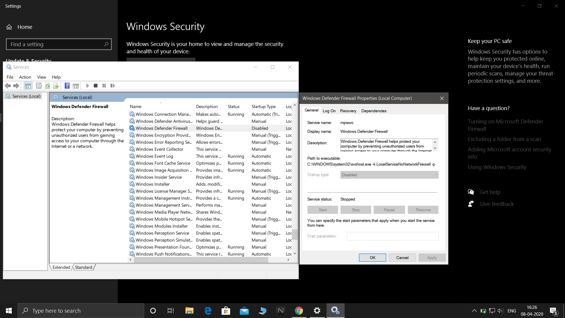Click the Home icon in Settings
Image resolution: width=565 pixels, height=318 pixels.
pos(9,27)
